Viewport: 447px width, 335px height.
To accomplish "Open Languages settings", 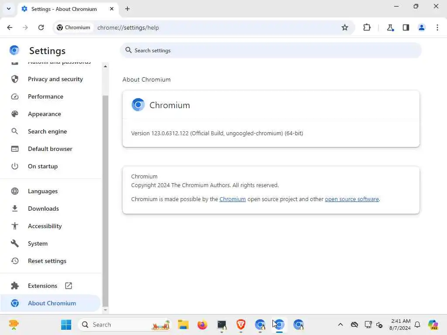I will point(51,191).
